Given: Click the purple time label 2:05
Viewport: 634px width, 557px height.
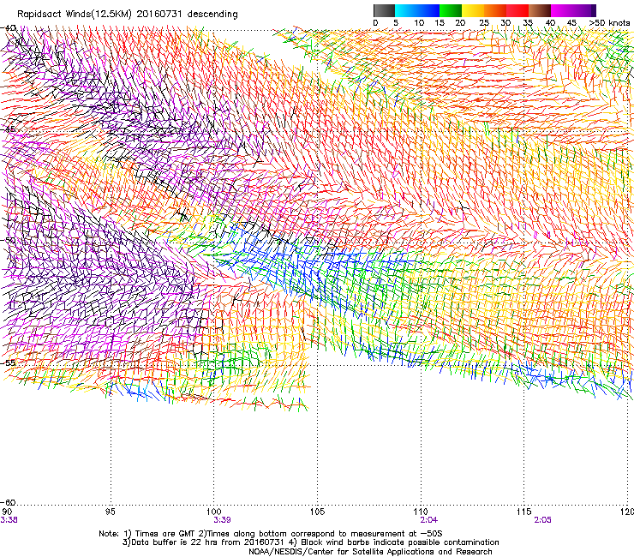Looking at the screenshot, I should click(542, 520).
